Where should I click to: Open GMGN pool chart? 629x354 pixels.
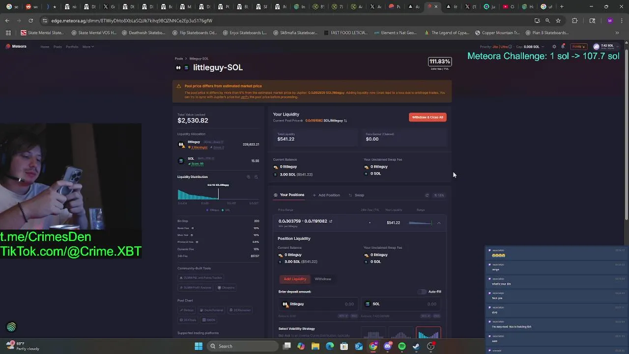point(209,320)
